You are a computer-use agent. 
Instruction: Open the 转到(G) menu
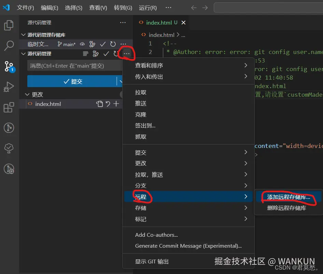123,8
